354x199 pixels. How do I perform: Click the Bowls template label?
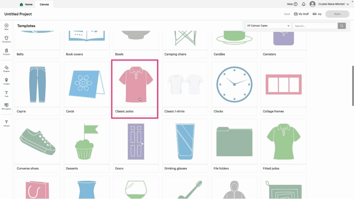point(119,54)
